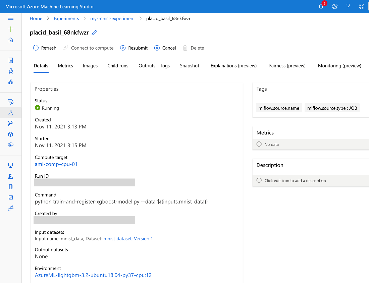The height and width of the screenshot is (283, 369).
Task: Open Models cube icon in sidebar
Action: point(11,134)
